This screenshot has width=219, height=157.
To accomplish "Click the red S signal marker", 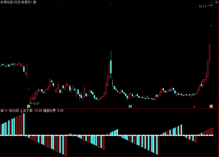I will pyautogui.click(x=194, y=107).
